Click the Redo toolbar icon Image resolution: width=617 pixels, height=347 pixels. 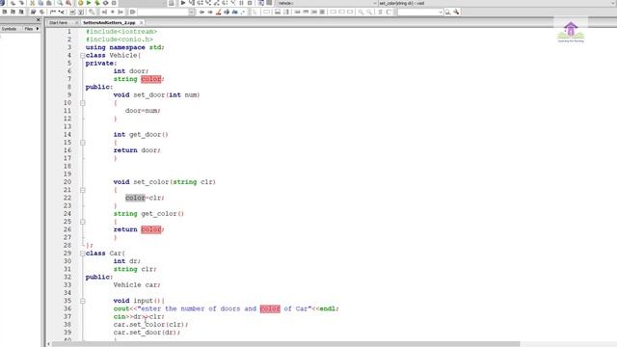click(x=21, y=3)
